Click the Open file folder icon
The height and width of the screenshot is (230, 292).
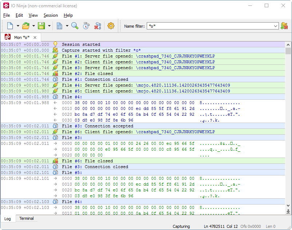tap(26, 26)
